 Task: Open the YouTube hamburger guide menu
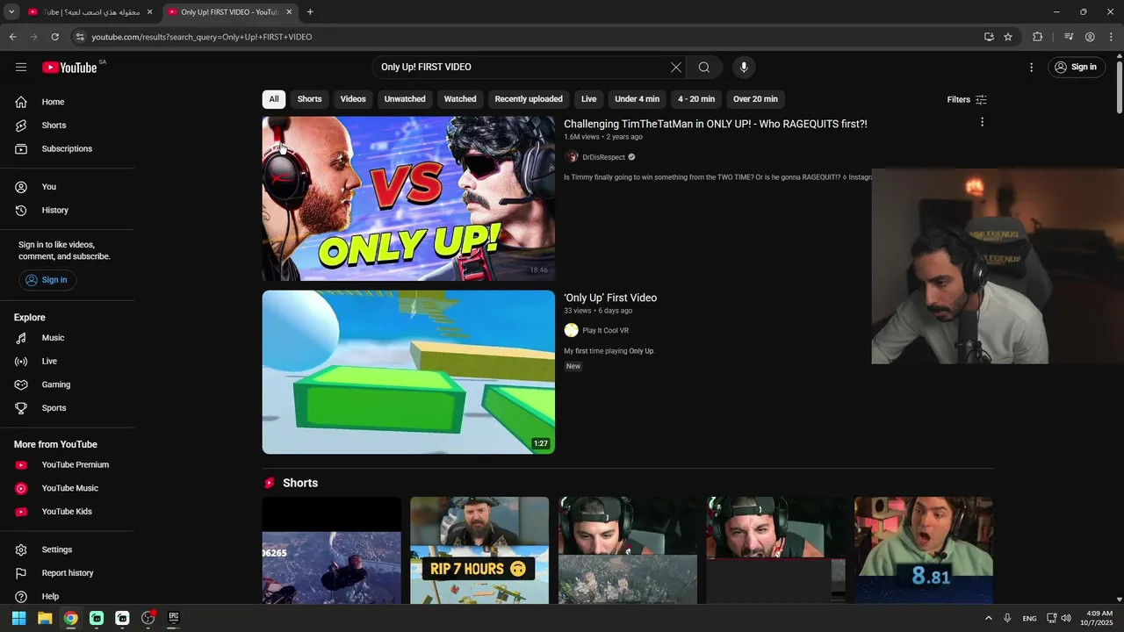21,67
